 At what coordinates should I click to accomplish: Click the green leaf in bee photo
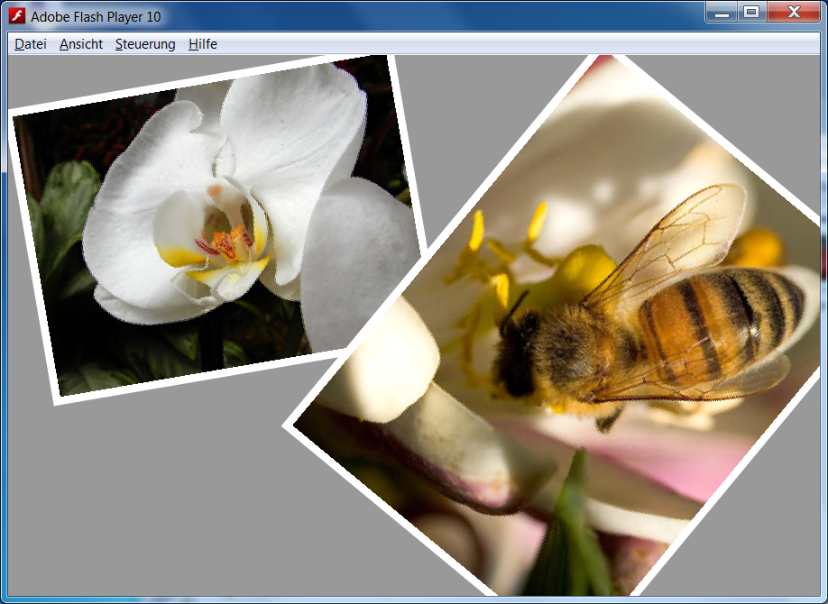(x=568, y=541)
